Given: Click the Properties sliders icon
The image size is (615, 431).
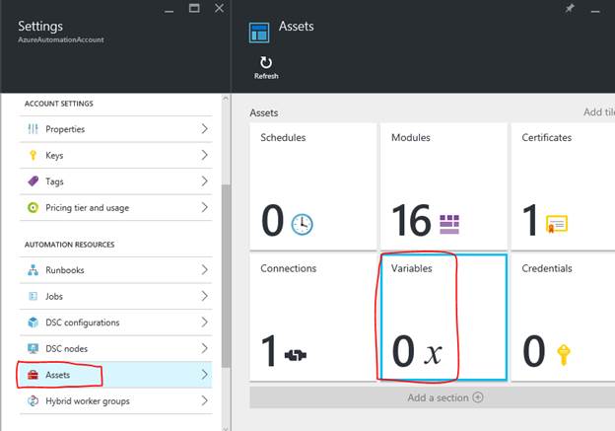Looking at the screenshot, I should click(x=33, y=129).
